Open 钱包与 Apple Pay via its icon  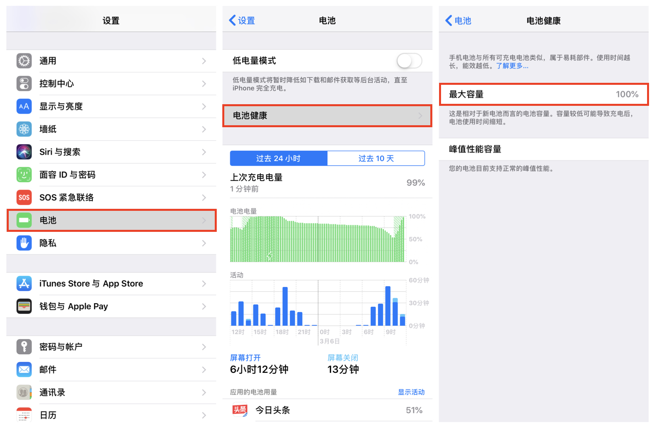tap(24, 306)
